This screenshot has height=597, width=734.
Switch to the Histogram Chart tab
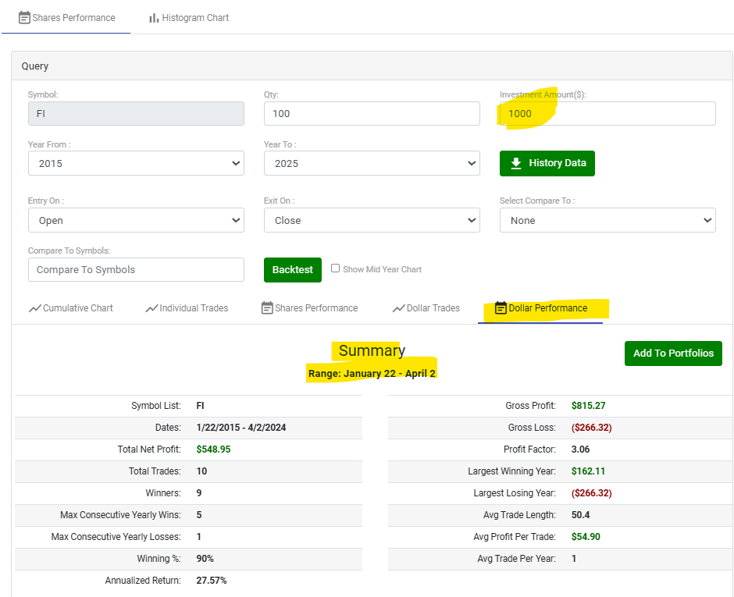pyautogui.click(x=189, y=18)
